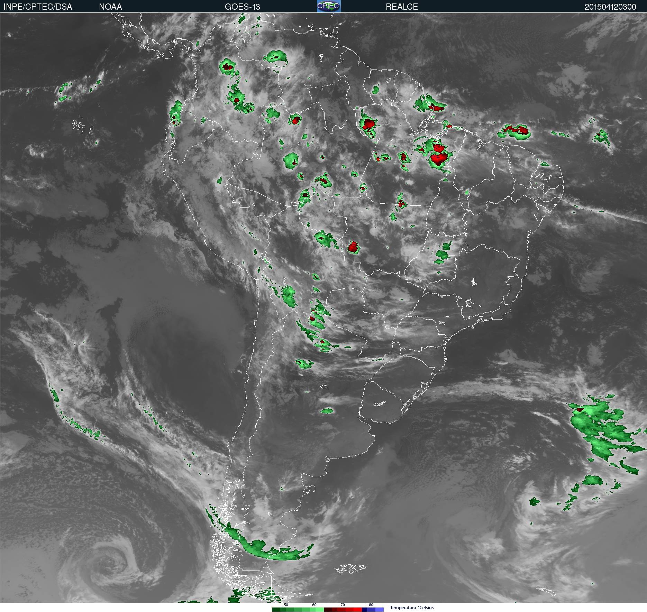The image size is (647, 612).
Task: Click the light blue end segment of the color bar
Action: [x=380, y=610]
